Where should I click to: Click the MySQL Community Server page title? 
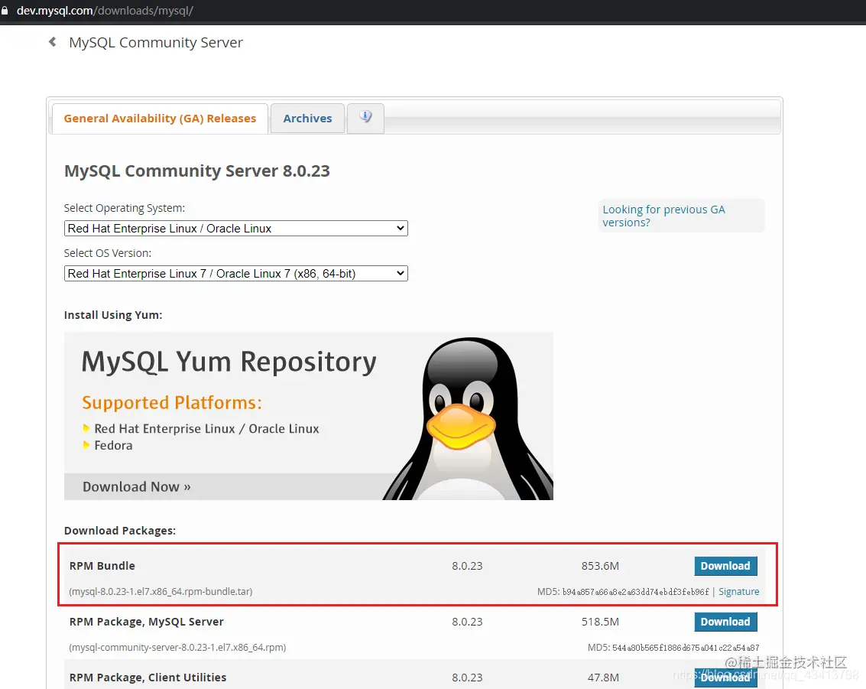156,43
